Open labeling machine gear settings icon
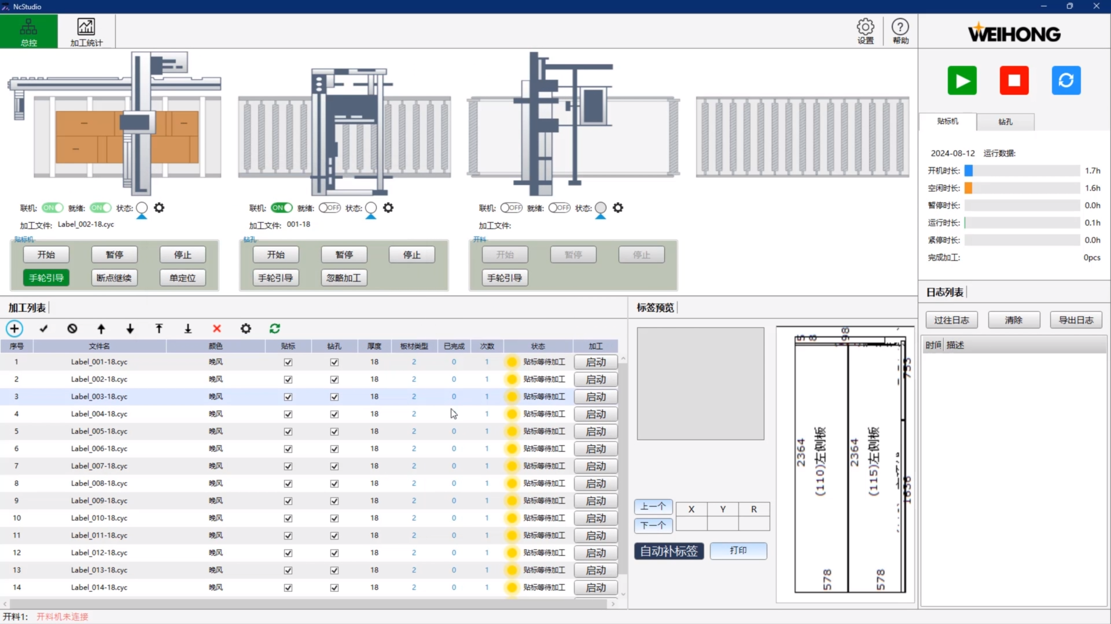The image size is (1111, 624). tap(159, 208)
